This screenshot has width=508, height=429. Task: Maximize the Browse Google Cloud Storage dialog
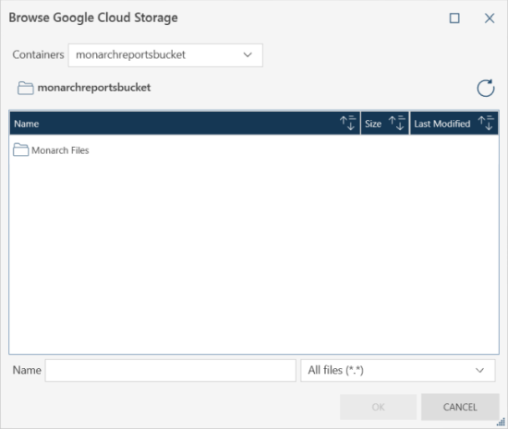click(x=454, y=18)
